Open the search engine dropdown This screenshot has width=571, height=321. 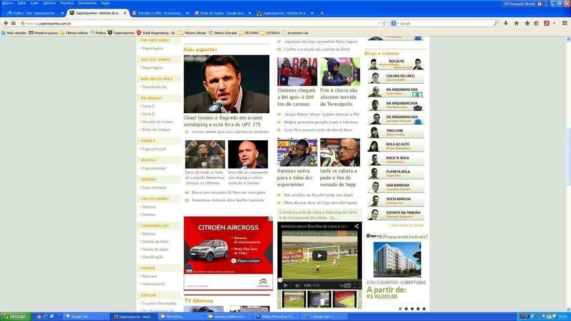coord(394,23)
